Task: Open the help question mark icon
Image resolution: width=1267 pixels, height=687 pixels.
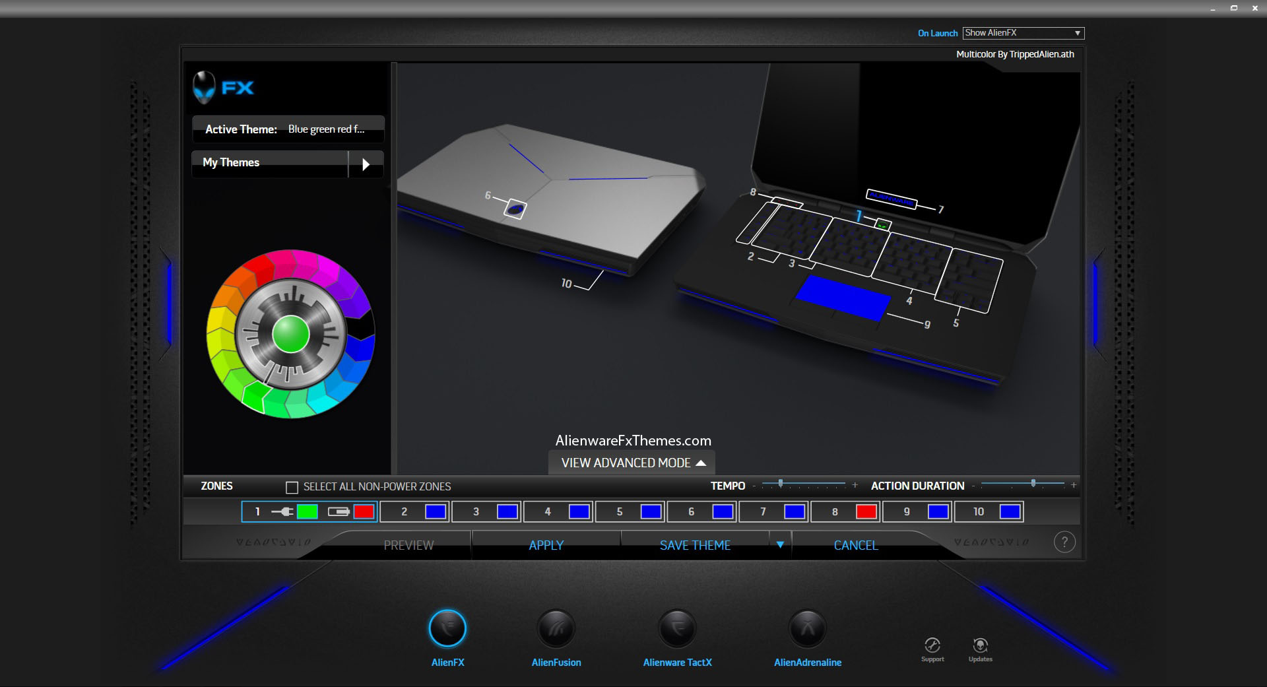Action: (x=1064, y=542)
